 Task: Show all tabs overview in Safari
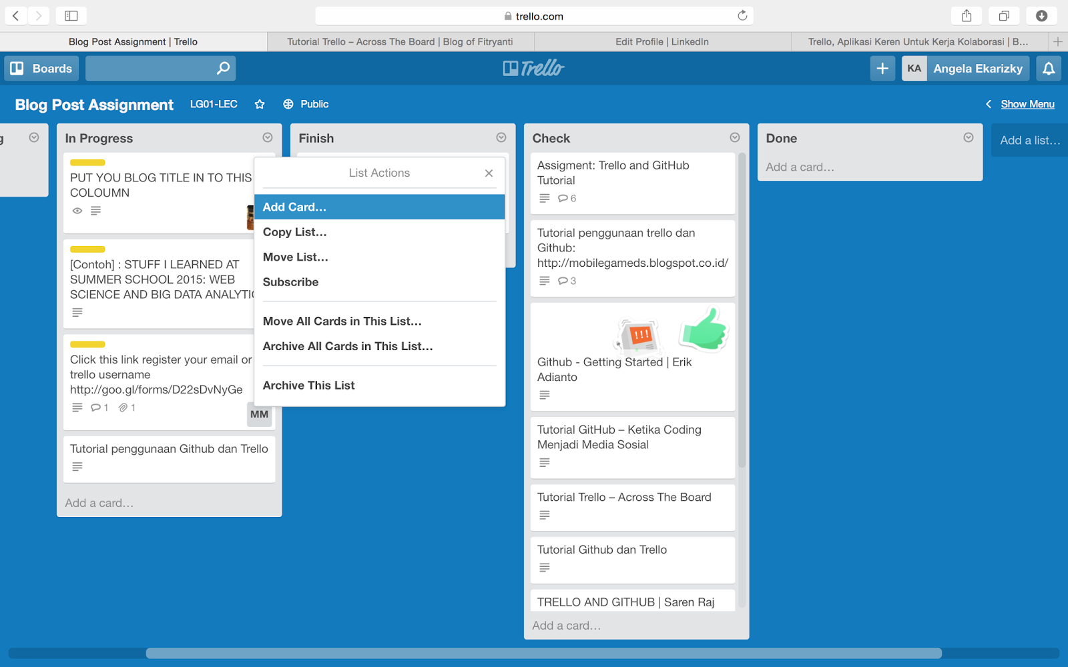1004,16
